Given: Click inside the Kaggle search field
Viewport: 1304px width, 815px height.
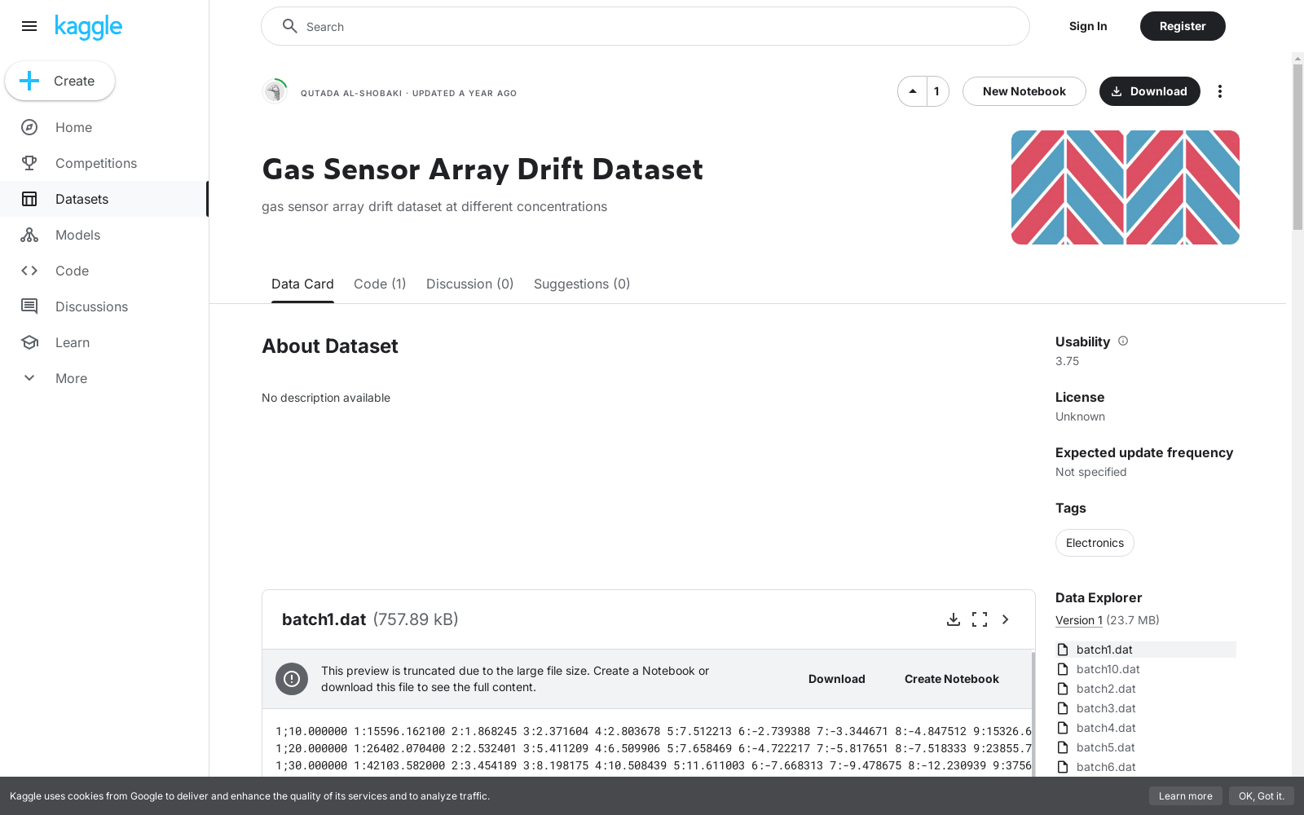Looking at the screenshot, I should (645, 26).
